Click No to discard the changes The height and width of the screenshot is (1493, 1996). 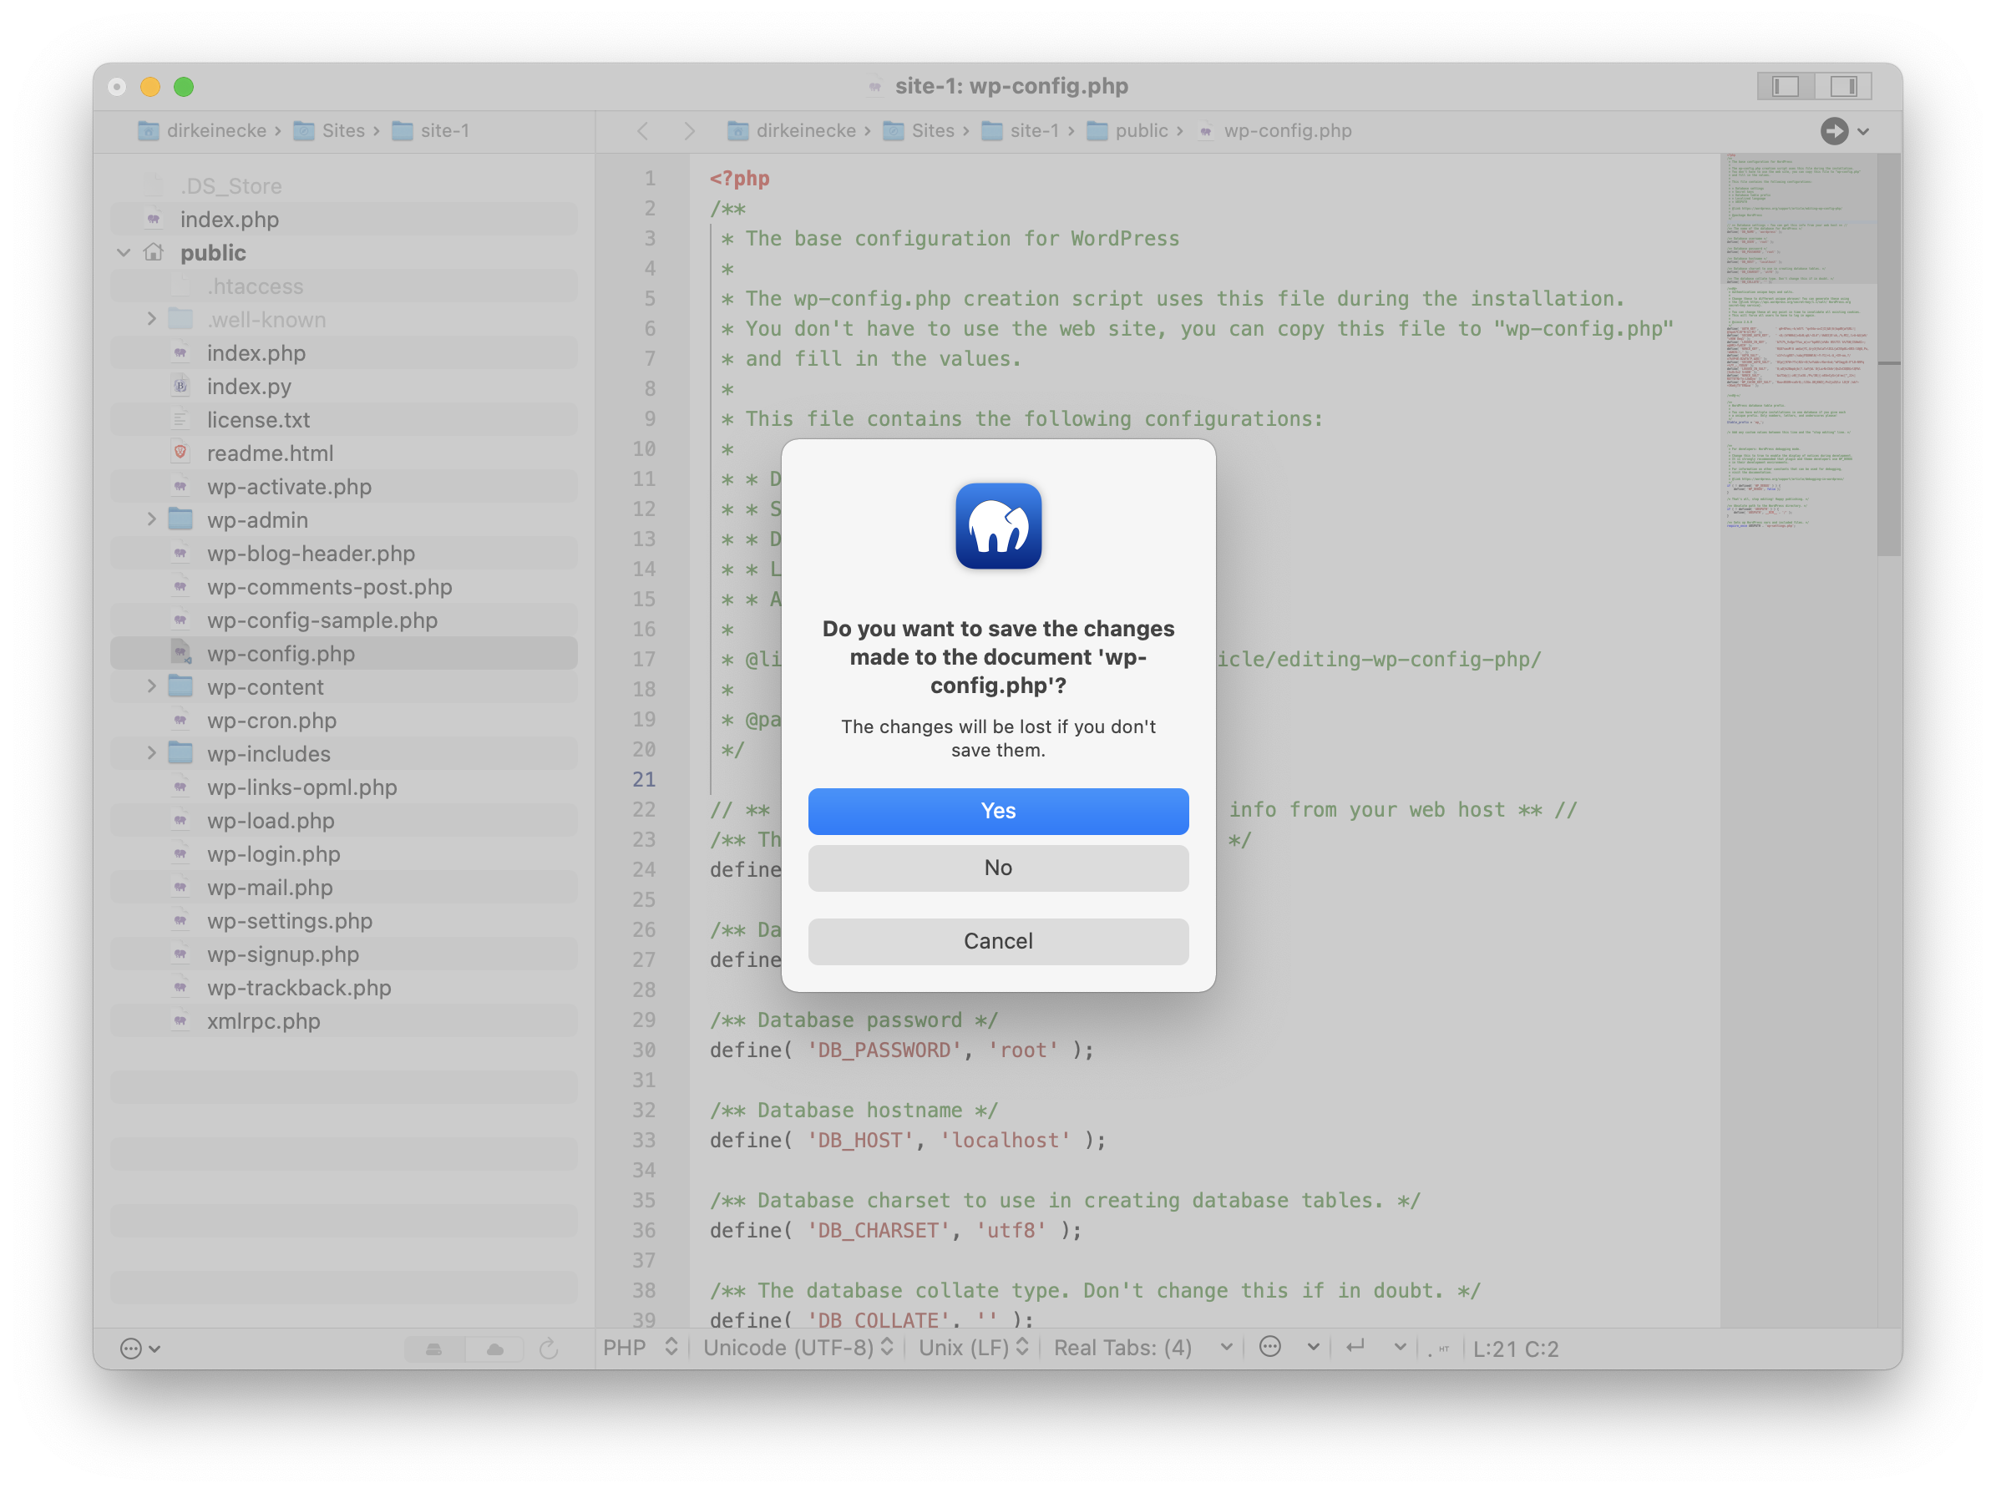pos(998,867)
